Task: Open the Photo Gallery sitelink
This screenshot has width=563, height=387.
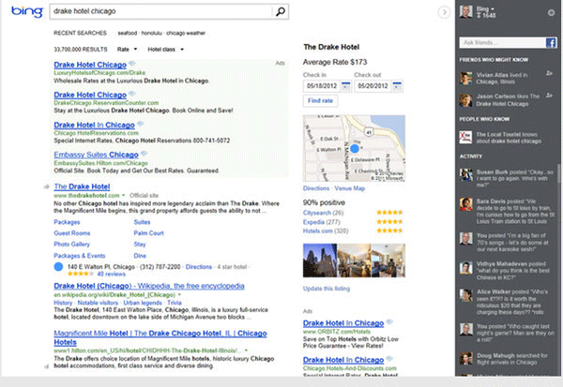Action: coord(72,245)
